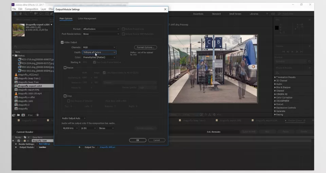Open the Post-Render Action dropdown

tap(101, 34)
